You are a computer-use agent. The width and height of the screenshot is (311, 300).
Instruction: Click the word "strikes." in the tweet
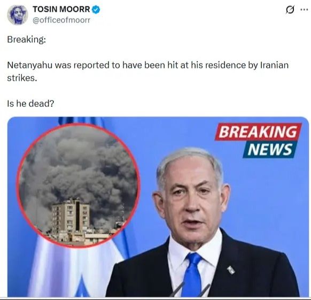(22, 78)
